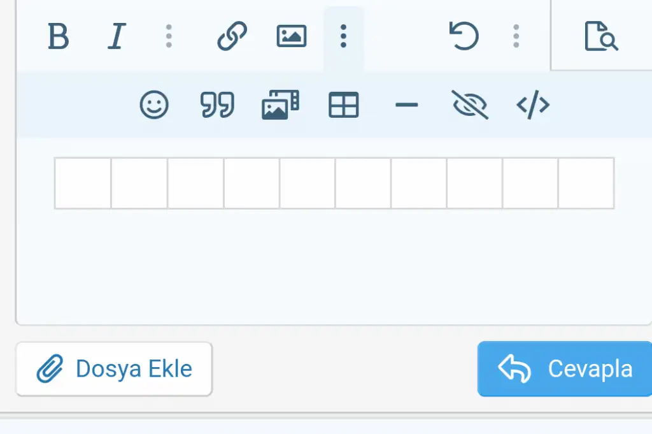Image resolution: width=652 pixels, height=434 pixels.
Task: Insert a link with chain icon
Action: click(x=232, y=36)
